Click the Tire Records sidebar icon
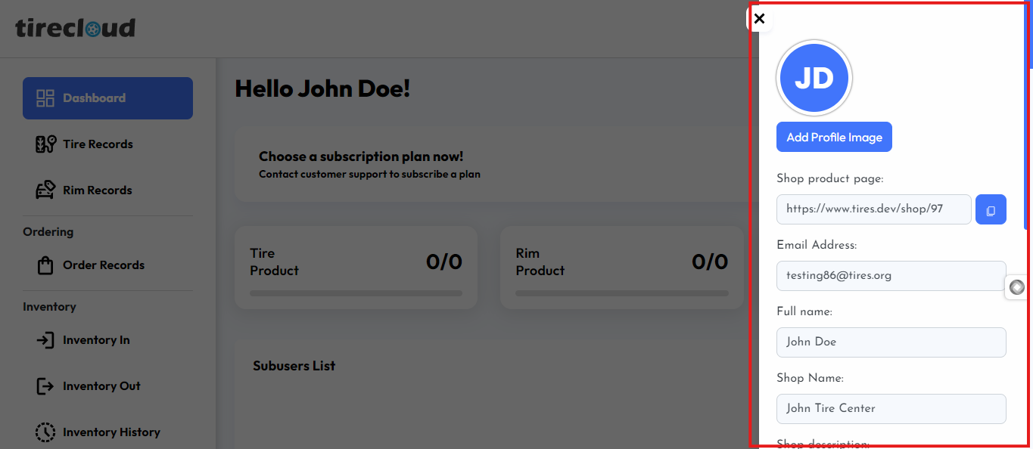This screenshot has height=449, width=1033. click(x=45, y=144)
